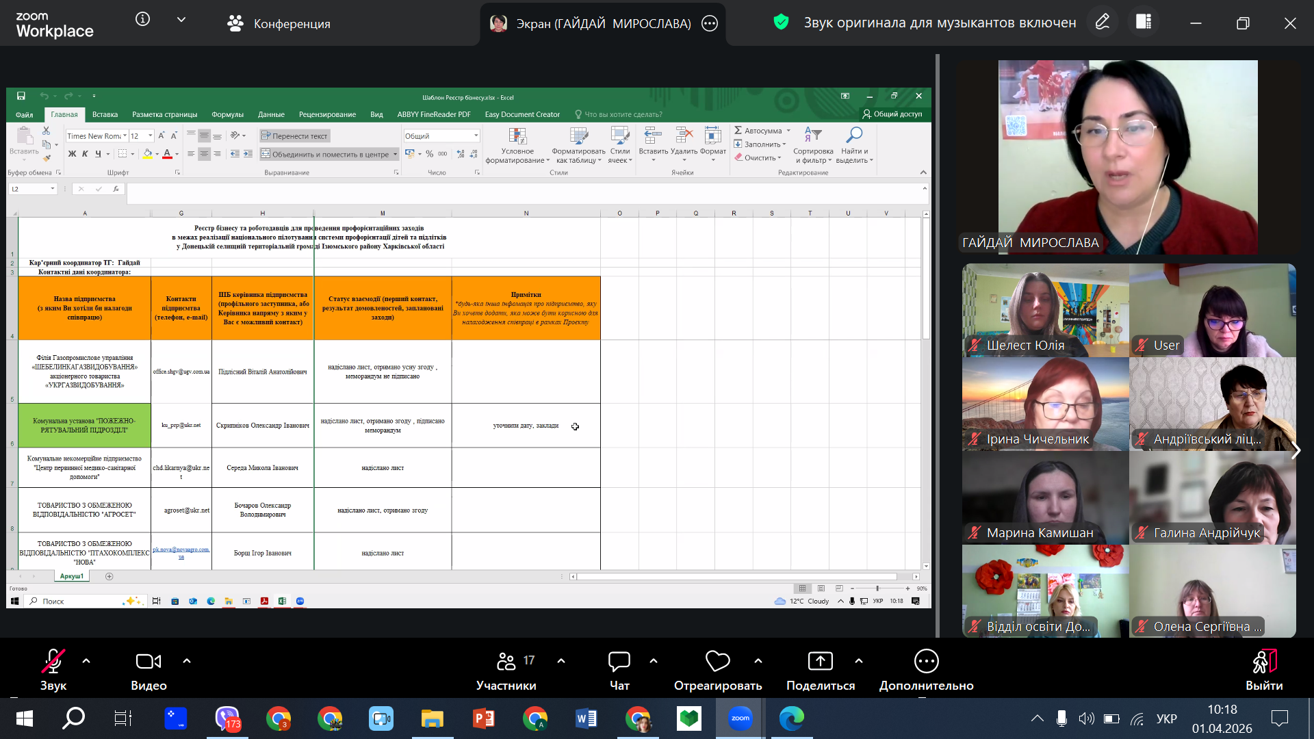Expand share options arrow beside Поделиться
Image resolution: width=1314 pixels, height=739 pixels.
[859, 661]
